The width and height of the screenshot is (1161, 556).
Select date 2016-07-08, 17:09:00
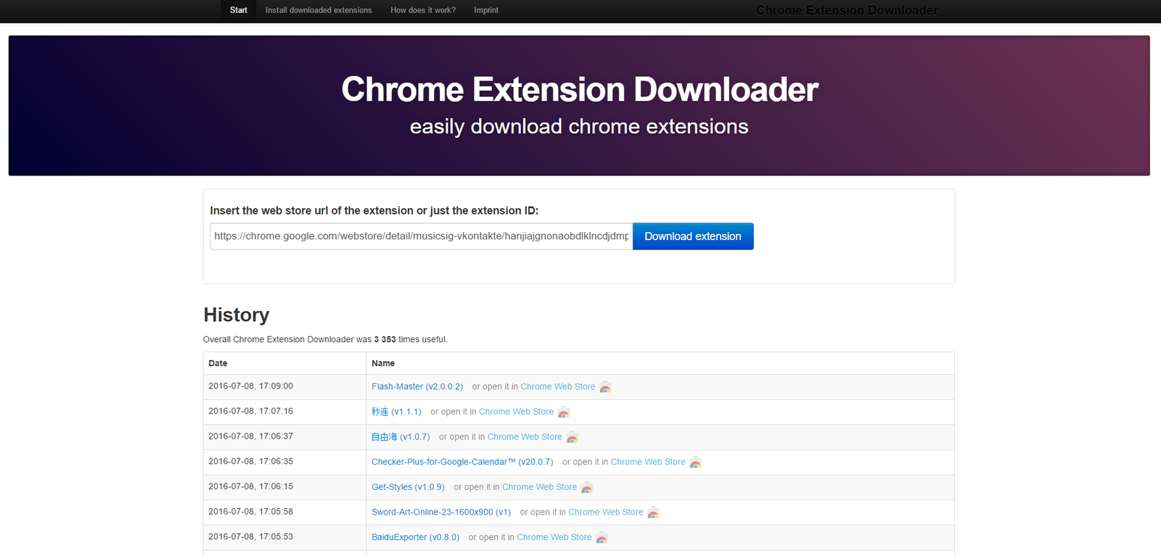point(250,386)
